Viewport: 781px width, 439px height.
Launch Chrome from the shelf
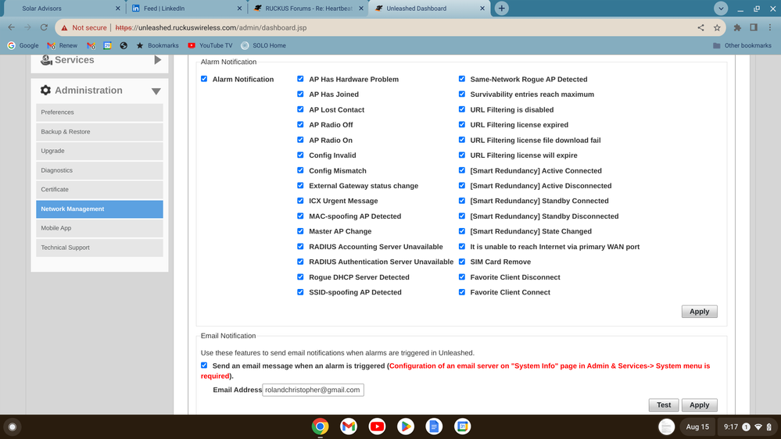click(321, 427)
